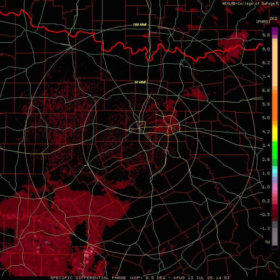This screenshot has width=280, height=280.
Task: Pick the yellow segment of the color bar
Action: pos(275,133)
